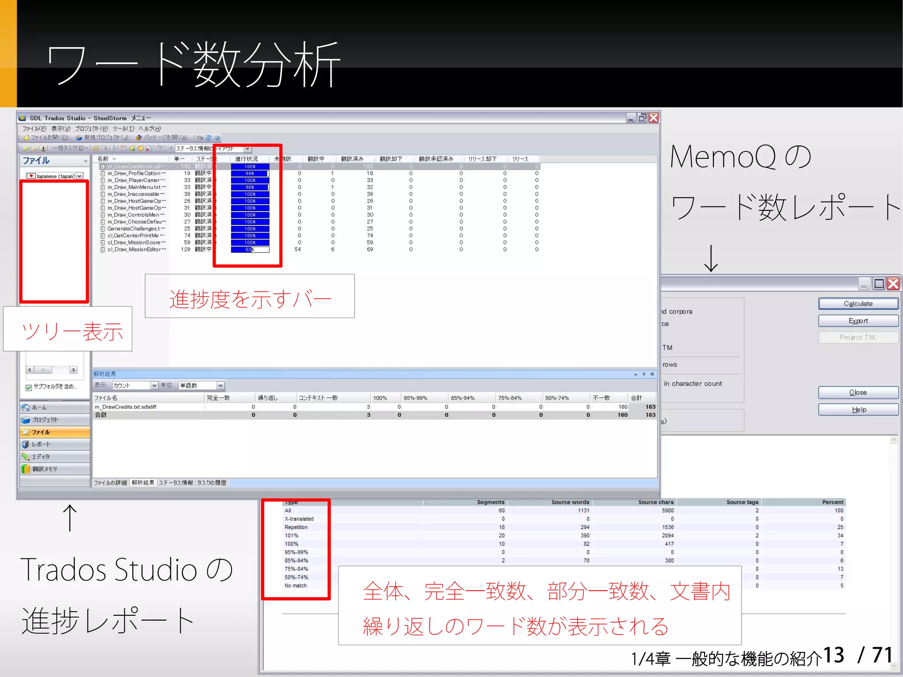This screenshot has width=903, height=677.
Task: Click the ファイル magnifier icon in navigation pane
Action: click(x=26, y=432)
